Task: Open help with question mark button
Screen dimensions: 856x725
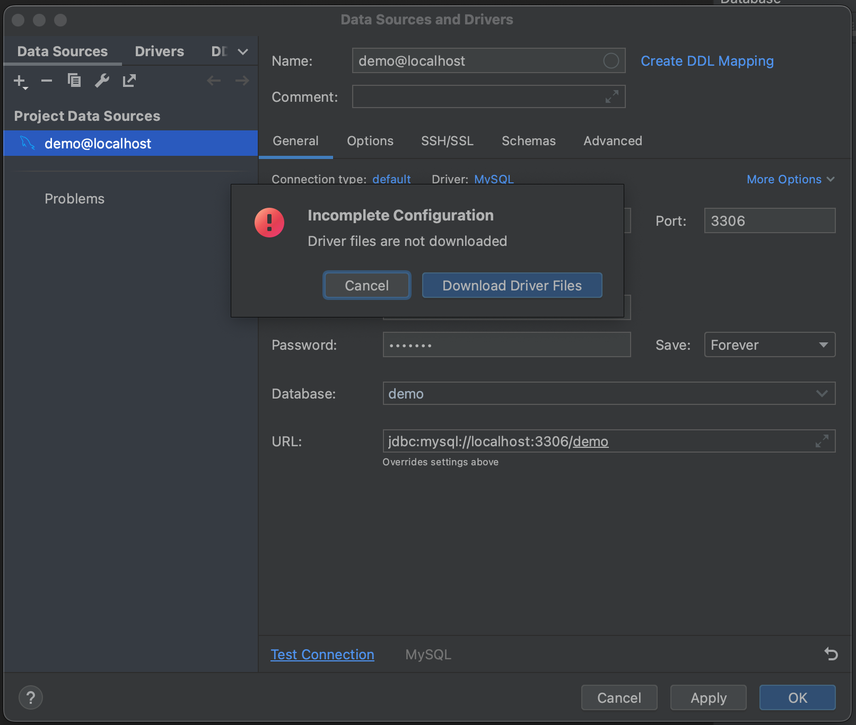Action: pyautogui.click(x=31, y=697)
